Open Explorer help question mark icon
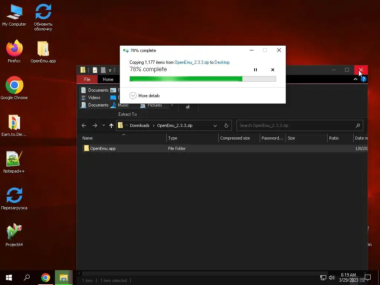This screenshot has width=380, height=285. pos(364,79)
